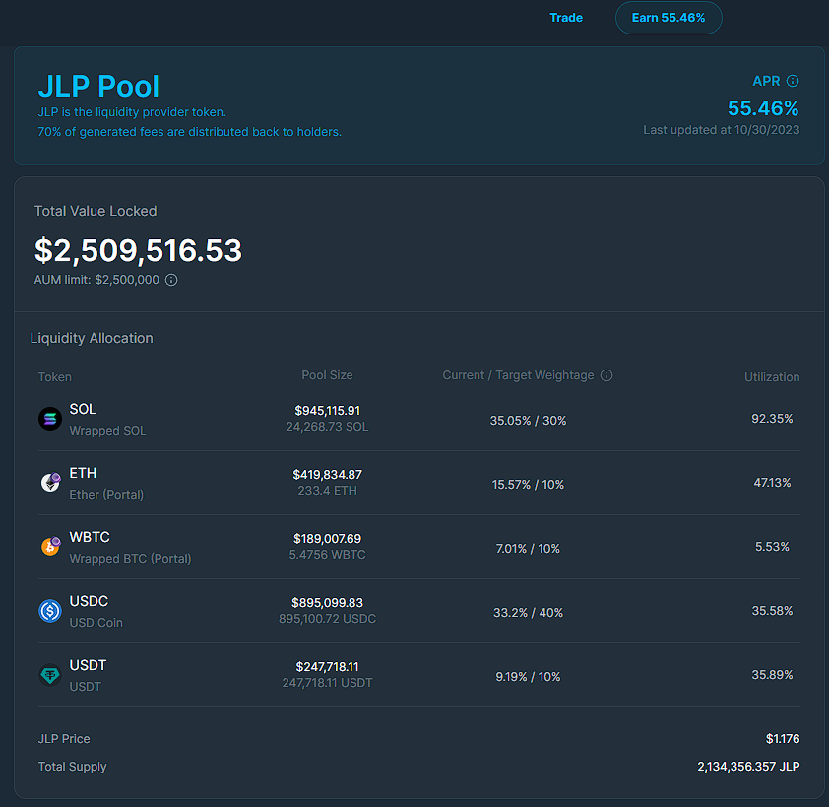This screenshot has height=807, width=829.
Task: Click the SOL token icon
Action: point(50,419)
